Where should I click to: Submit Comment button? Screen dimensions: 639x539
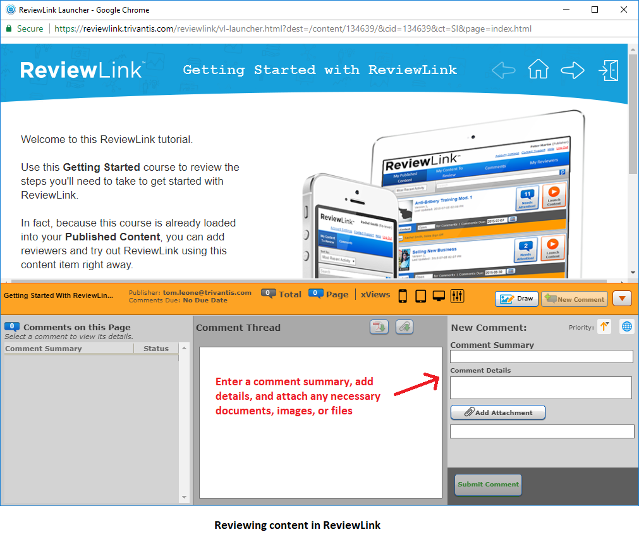[x=488, y=485]
